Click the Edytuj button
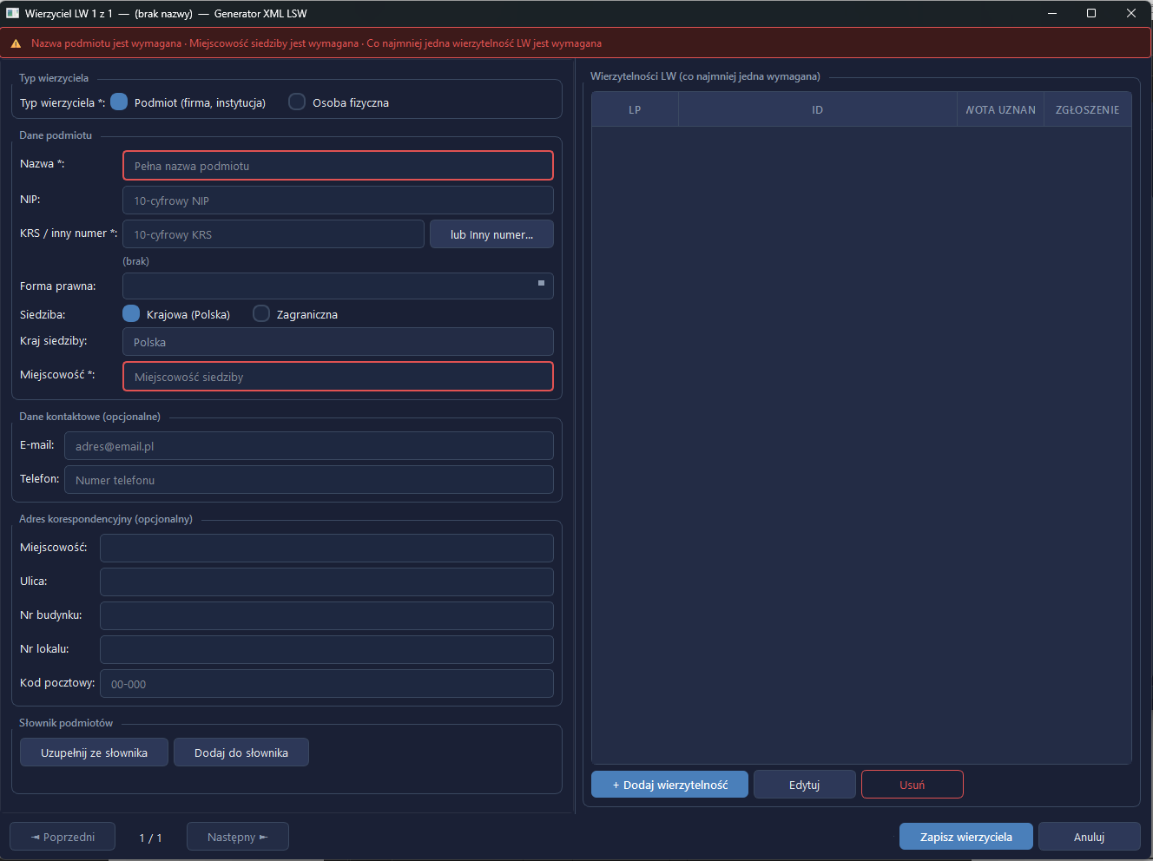This screenshot has width=1153, height=861. (805, 785)
